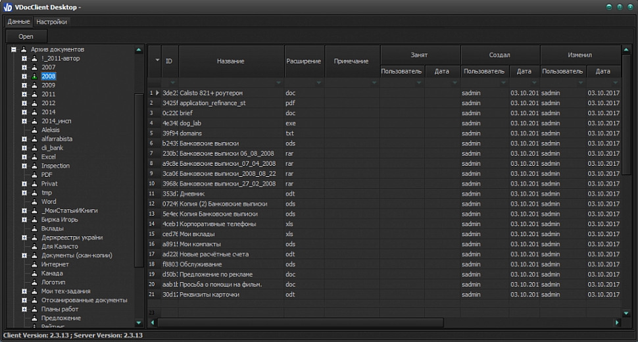The width and height of the screenshot is (638, 342).
Task: Click the person icon beside Предложение
Action: [x=35, y=318]
